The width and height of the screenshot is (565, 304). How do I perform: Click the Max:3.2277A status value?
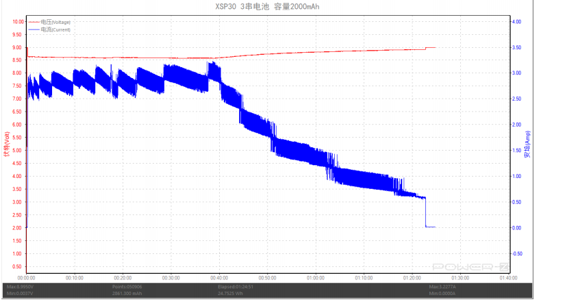(442, 287)
